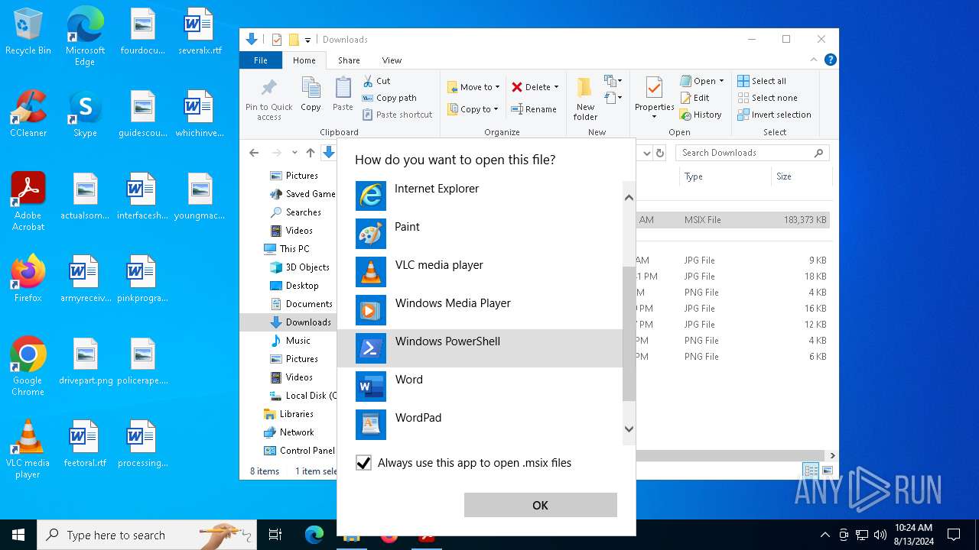Select the CCleaner desktop shortcut
The image size is (979, 550).
coord(28,114)
